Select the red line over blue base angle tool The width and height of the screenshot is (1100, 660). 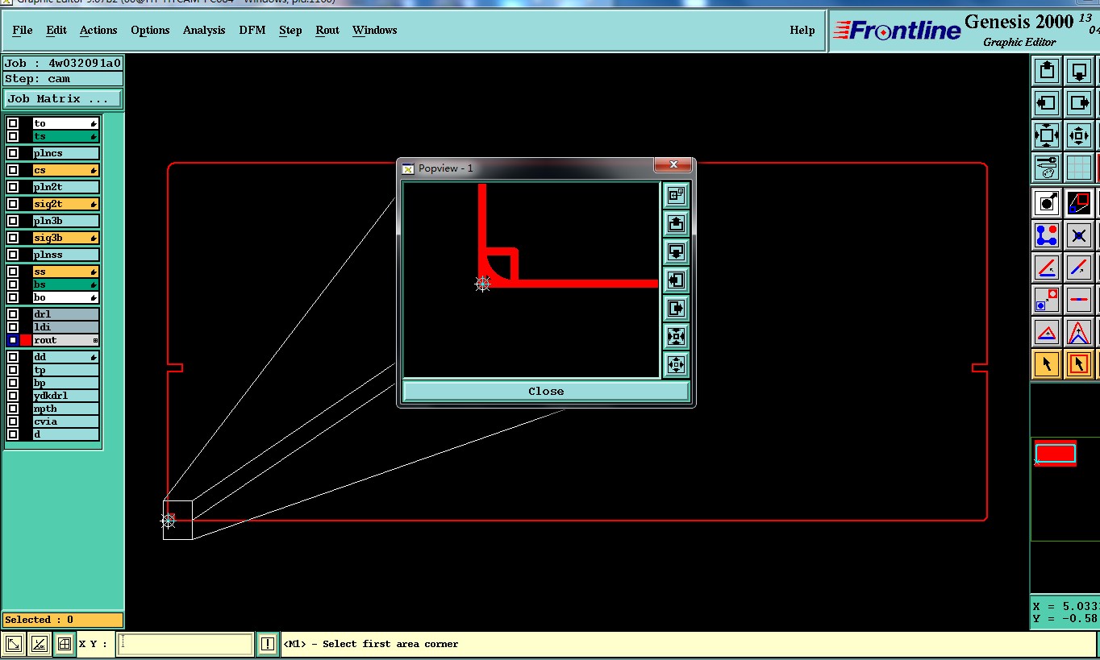pyautogui.click(x=1047, y=268)
